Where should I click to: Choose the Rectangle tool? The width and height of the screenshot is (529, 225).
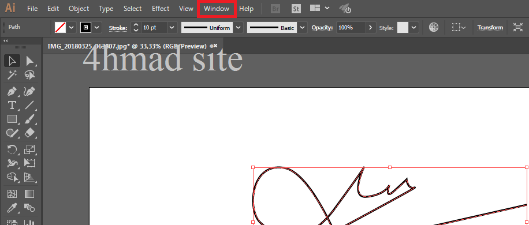(12, 119)
